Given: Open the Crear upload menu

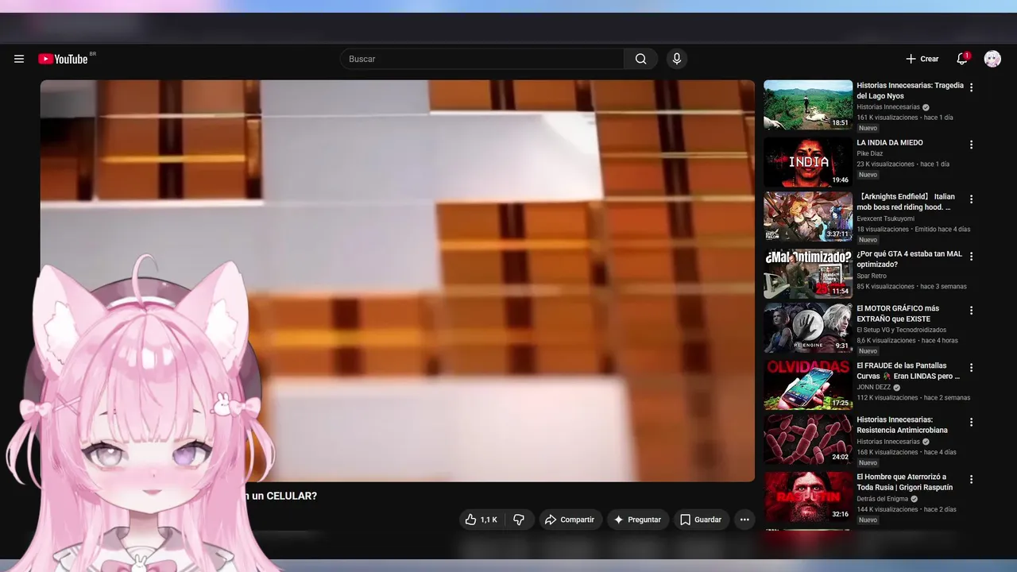Looking at the screenshot, I should pos(922,59).
